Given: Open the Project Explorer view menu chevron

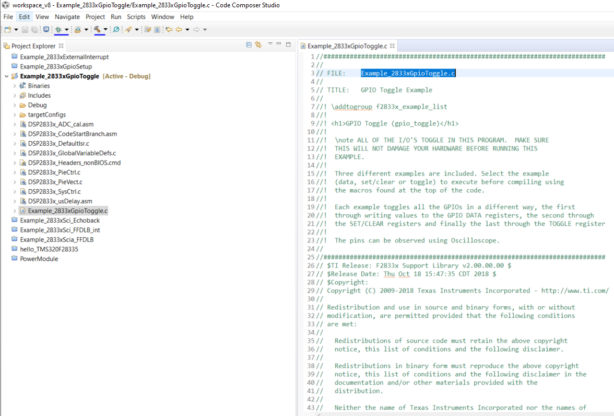Looking at the screenshot, I should [270, 45].
